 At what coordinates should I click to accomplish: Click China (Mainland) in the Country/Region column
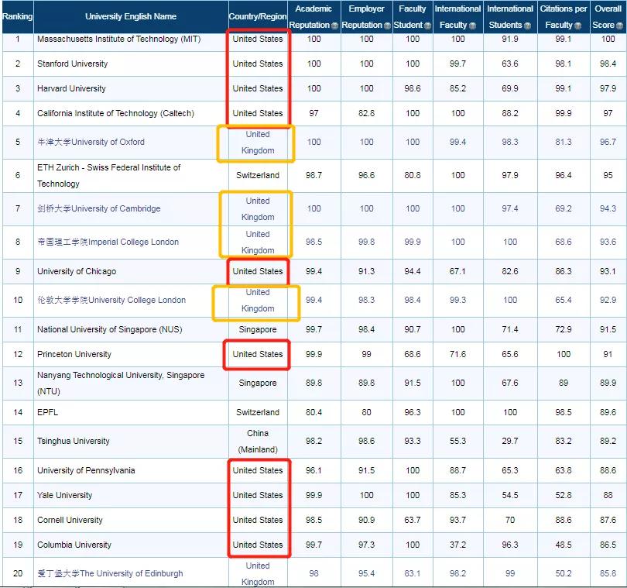(258, 442)
